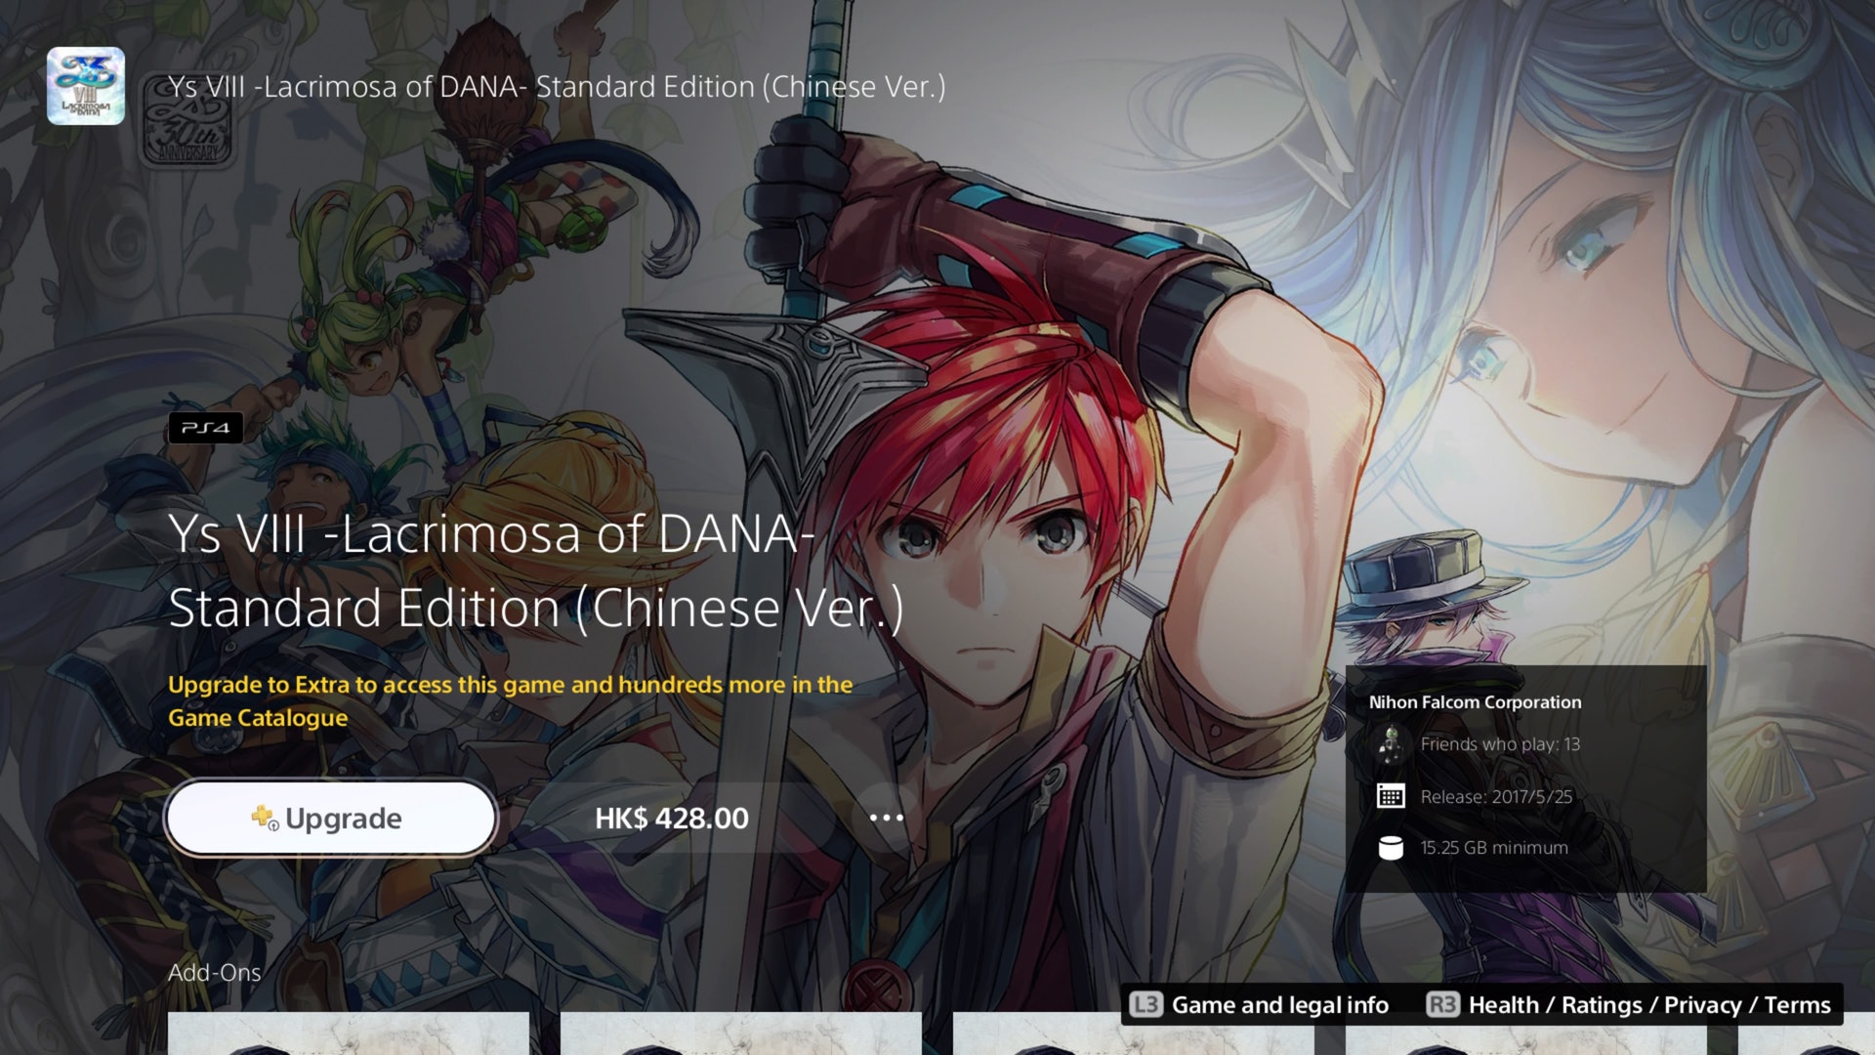Screen dimensions: 1875x1055
Task: Click the Add-Ons section heading
Action: coord(215,973)
